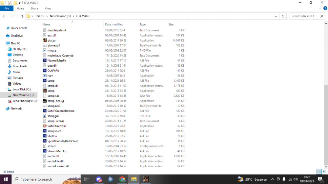Open Task View on the taskbar
The width and height of the screenshot is (328, 184).
(86, 179)
